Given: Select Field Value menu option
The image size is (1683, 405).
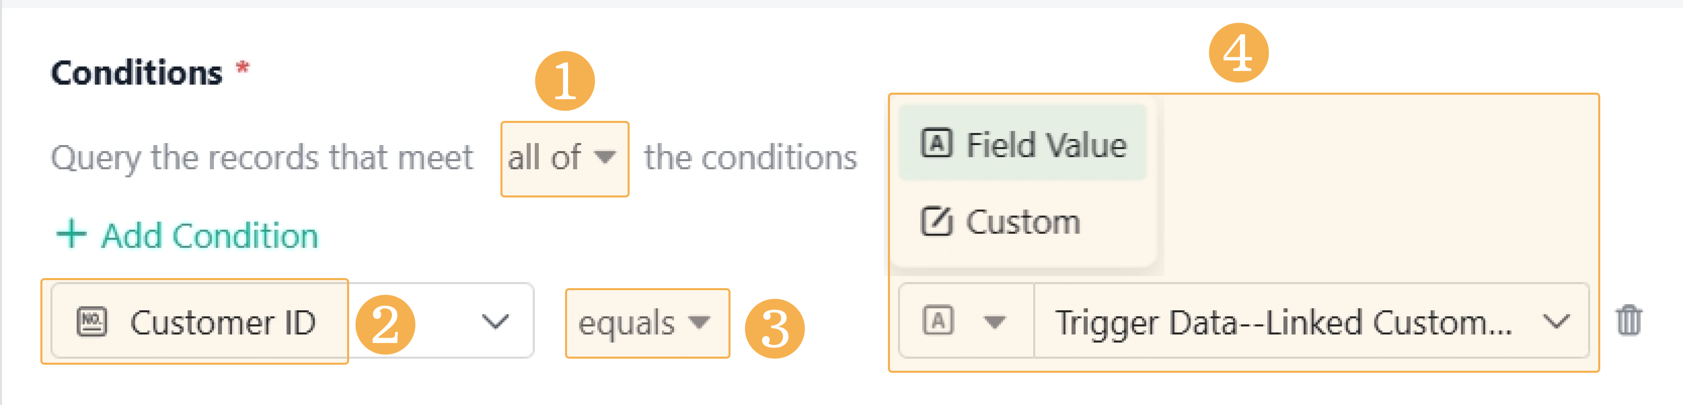Looking at the screenshot, I should coord(1023,143).
